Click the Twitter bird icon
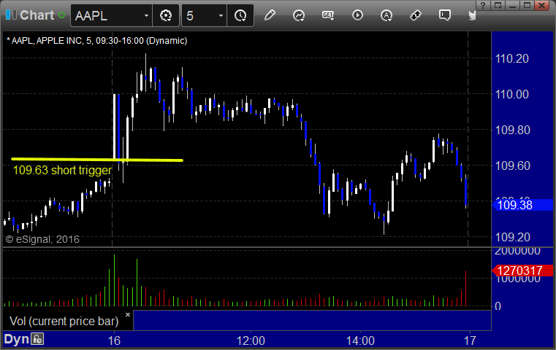This screenshot has height=350, width=556. [472, 15]
